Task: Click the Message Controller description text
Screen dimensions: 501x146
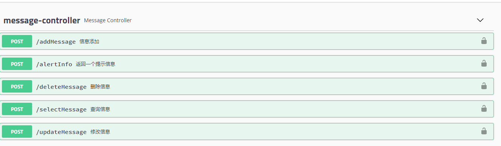Action: (x=108, y=20)
